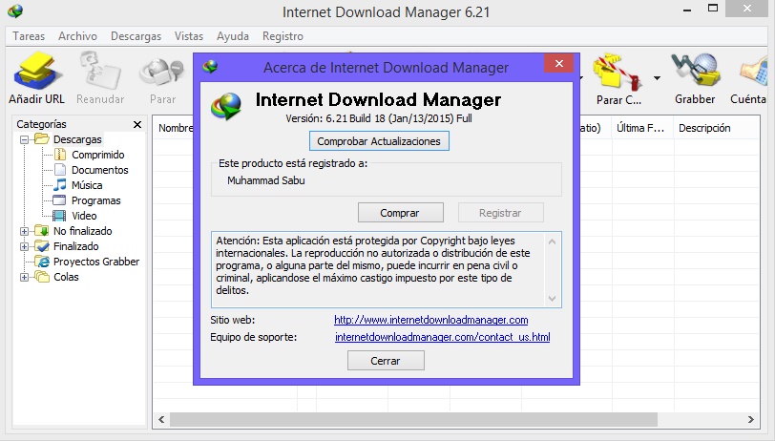Collapse the Descargas tree node

24,140
